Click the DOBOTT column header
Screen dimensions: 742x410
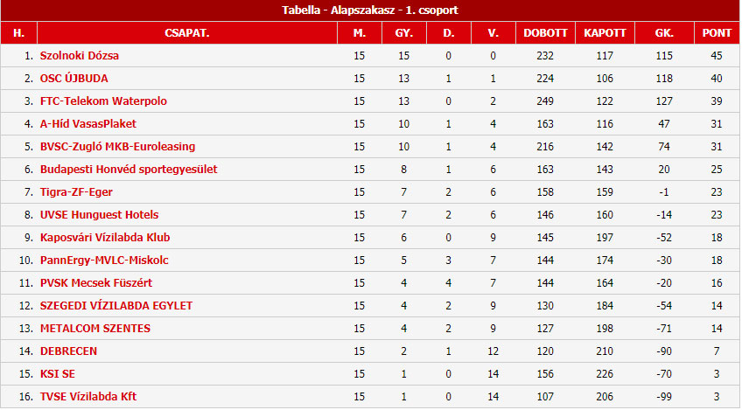tap(545, 33)
